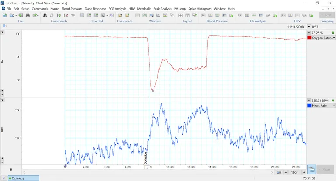This screenshot has height=181, width=336.
Task: Click the Occlusion comment marker on chart
Action: (146, 157)
